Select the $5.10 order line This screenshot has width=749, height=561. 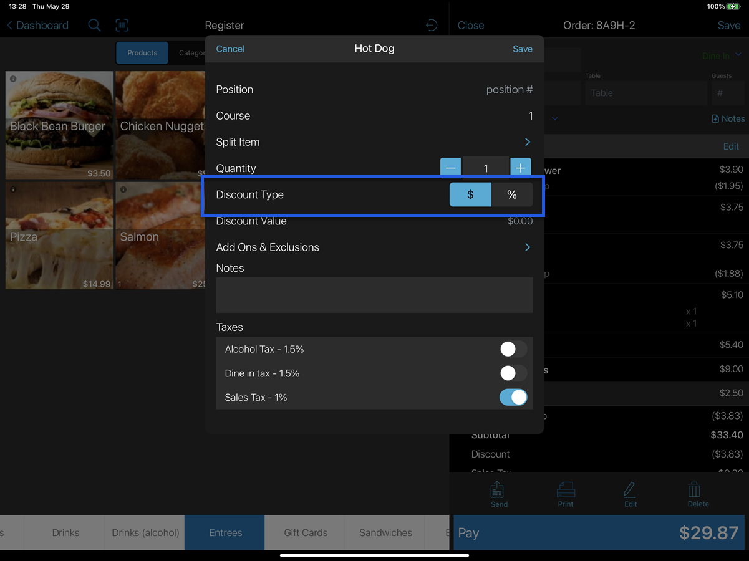point(645,308)
